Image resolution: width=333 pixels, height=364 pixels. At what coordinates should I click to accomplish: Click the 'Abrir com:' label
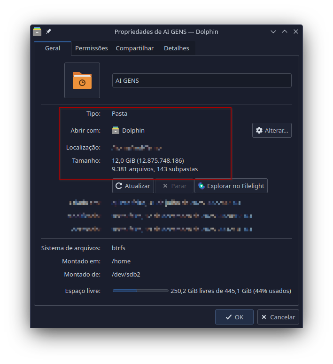[x=85, y=131]
